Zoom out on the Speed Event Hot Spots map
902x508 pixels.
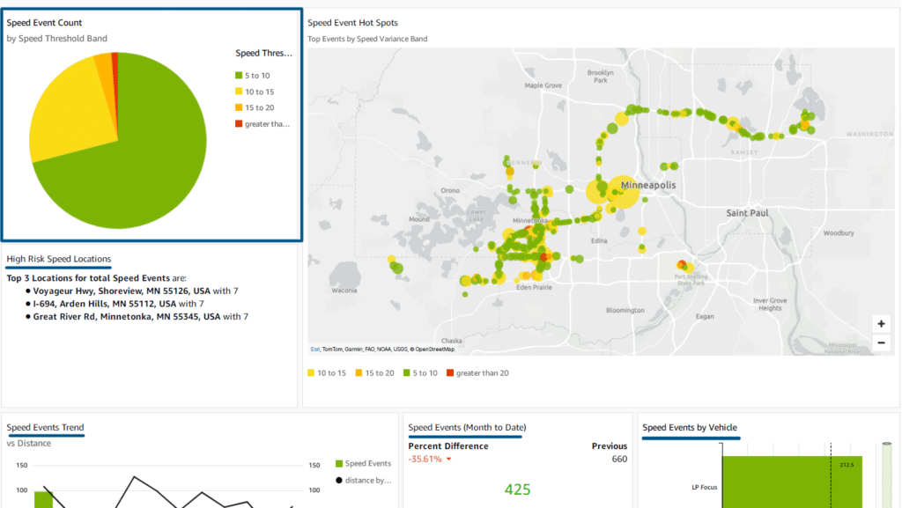pos(881,342)
